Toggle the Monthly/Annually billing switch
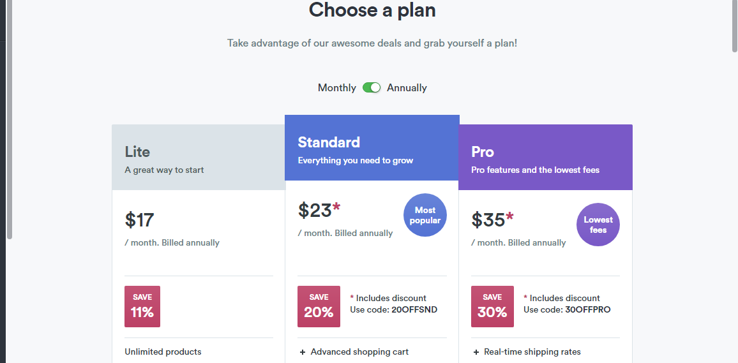 point(372,87)
